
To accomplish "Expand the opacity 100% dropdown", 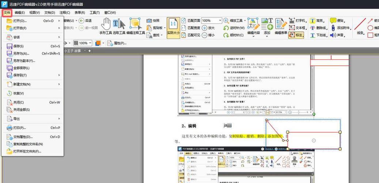I will [90, 43].
